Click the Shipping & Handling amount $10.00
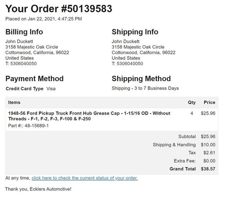Image resolution: width=250 pixels, height=215 pixels. [208, 145]
